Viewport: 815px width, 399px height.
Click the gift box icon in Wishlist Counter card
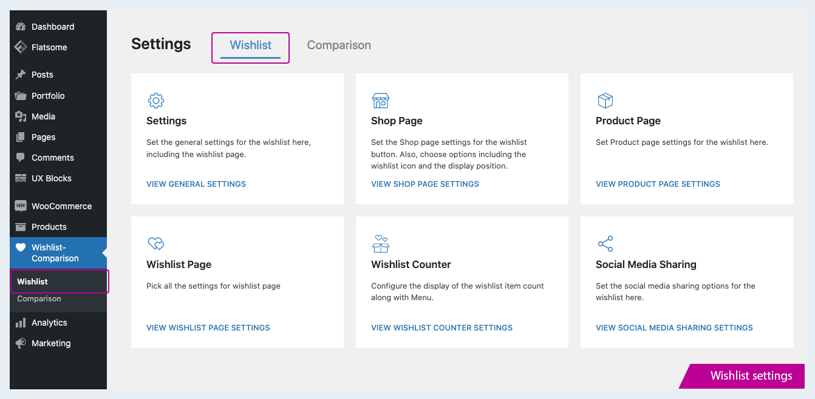pyautogui.click(x=381, y=244)
